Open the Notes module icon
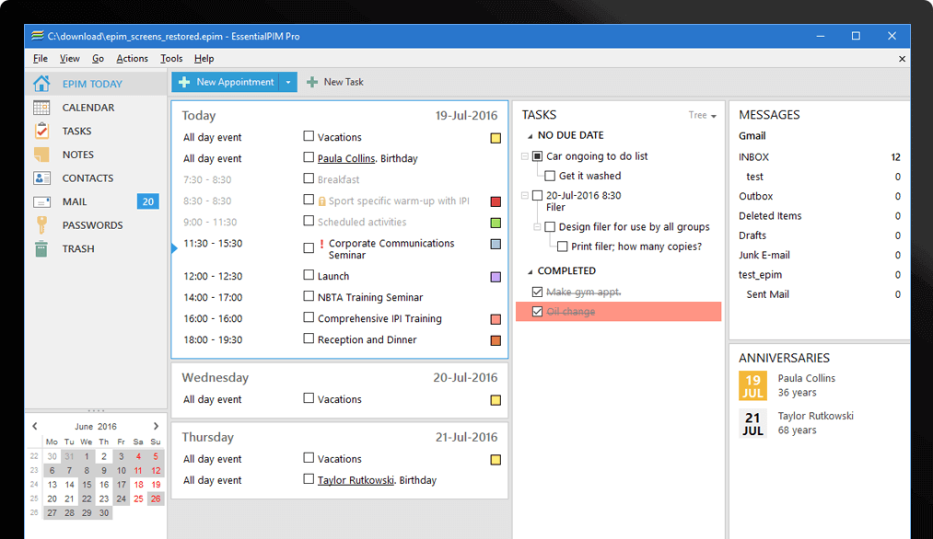 click(41, 155)
